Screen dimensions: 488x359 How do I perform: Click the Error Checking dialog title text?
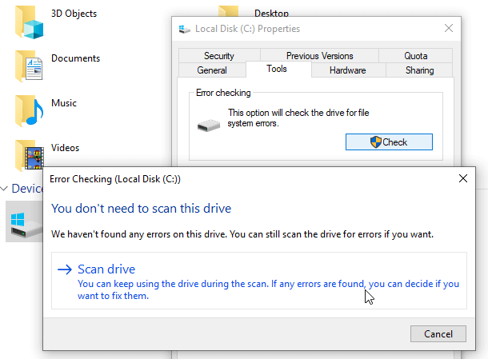click(115, 179)
